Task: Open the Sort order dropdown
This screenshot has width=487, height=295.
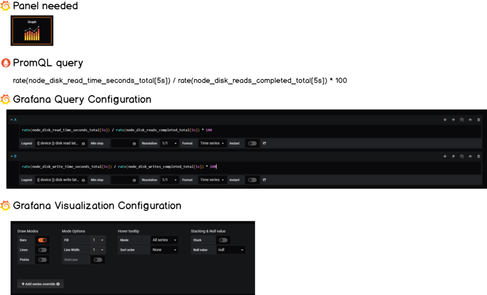Action: click(x=164, y=250)
